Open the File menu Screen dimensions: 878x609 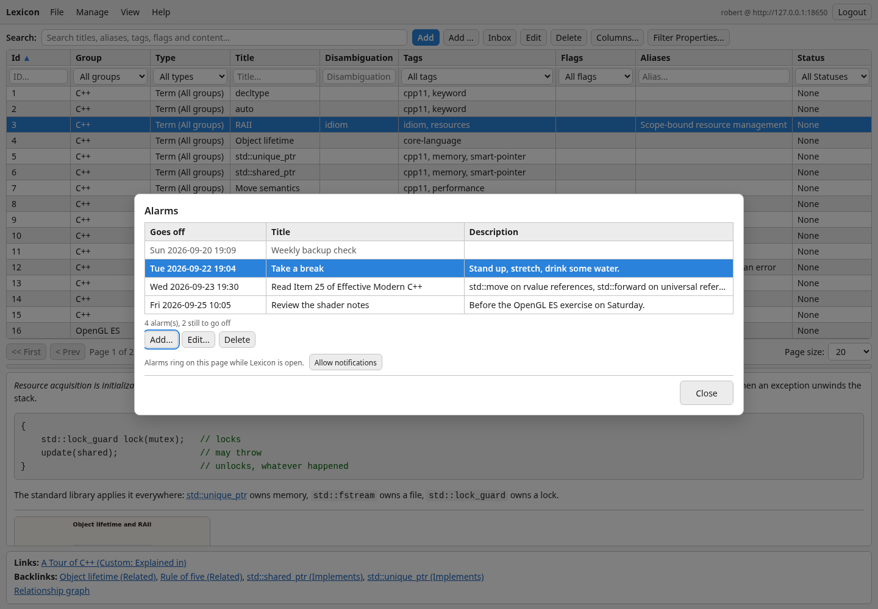57,12
